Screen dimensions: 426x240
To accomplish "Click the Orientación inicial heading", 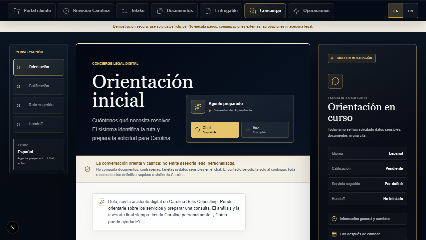I will [x=142, y=91].
